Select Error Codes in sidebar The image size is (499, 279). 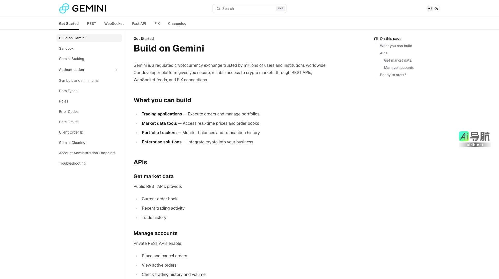[x=69, y=112]
